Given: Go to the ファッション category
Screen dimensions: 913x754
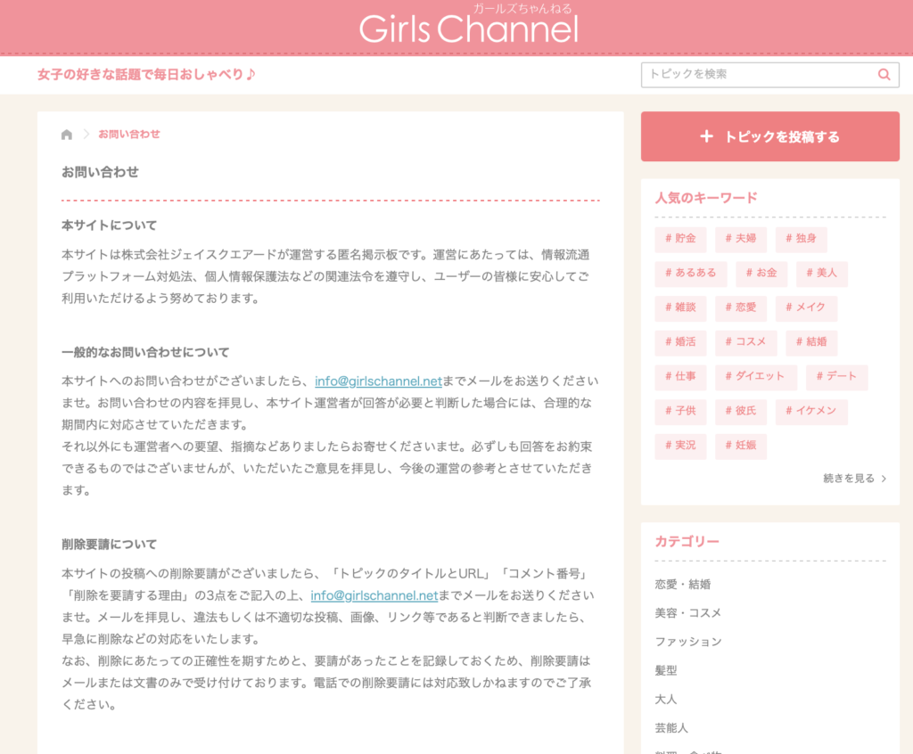Looking at the screenshot, I should tap(688, 642).
